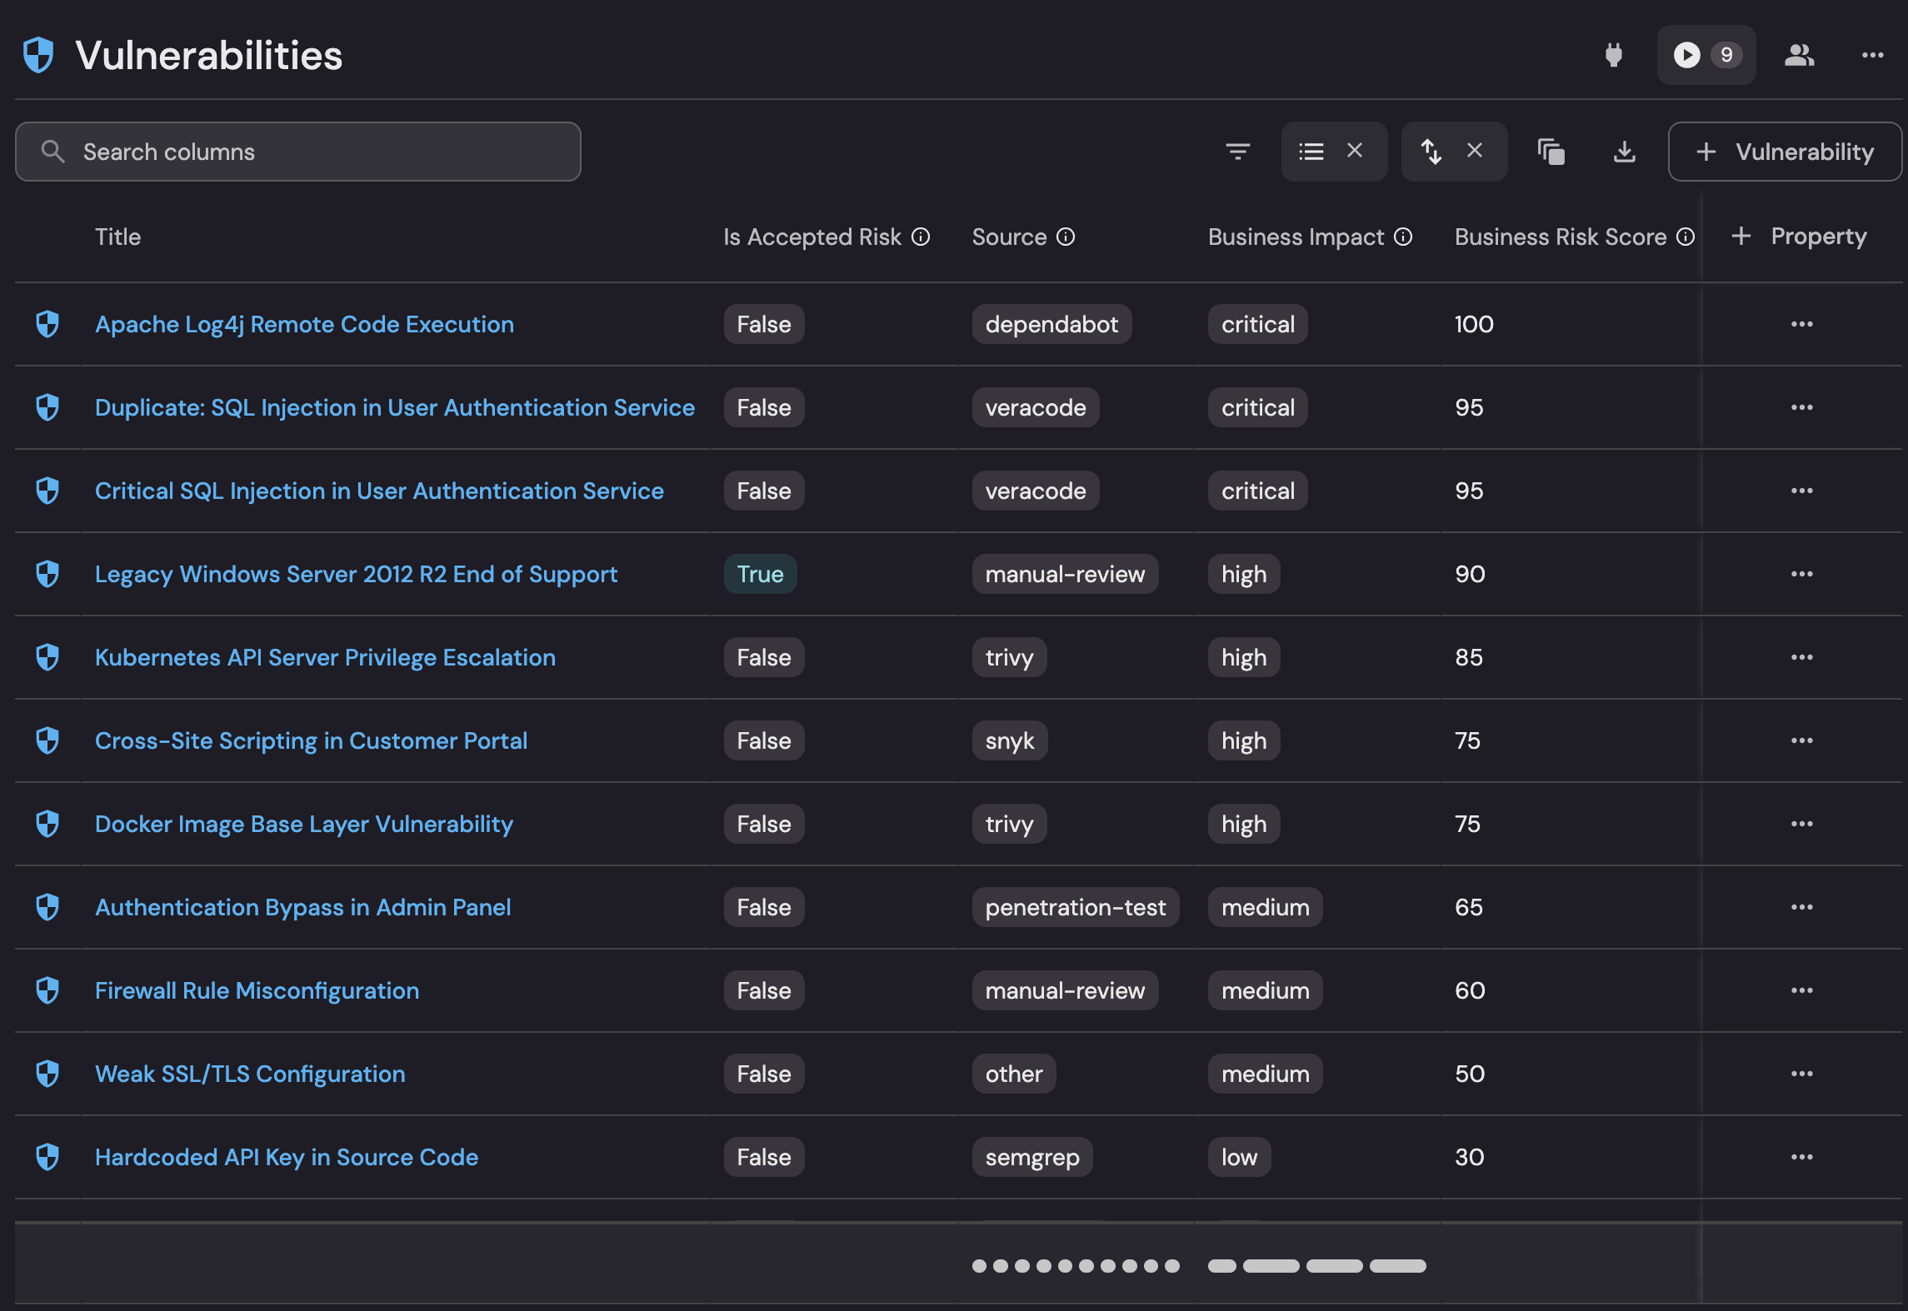Image resolution: width=1908 pixels, height=1311 pixels.
Task: Open the top-right ellipsis options menu
Action: (1872, 55)
